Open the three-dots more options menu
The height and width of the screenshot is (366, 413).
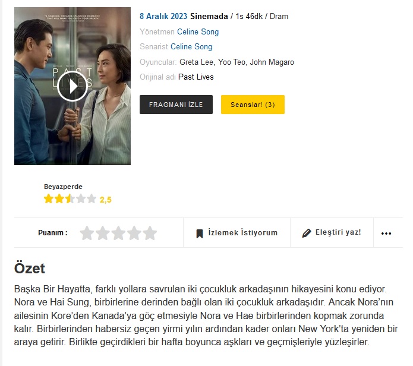tap(386, 234)
